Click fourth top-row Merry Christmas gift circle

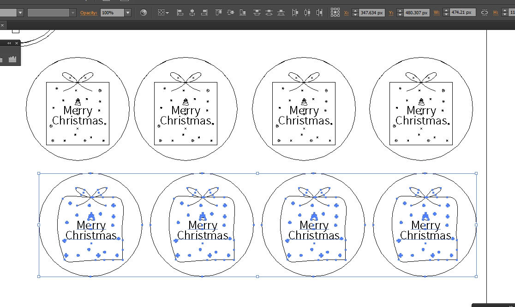pos(421,109)
